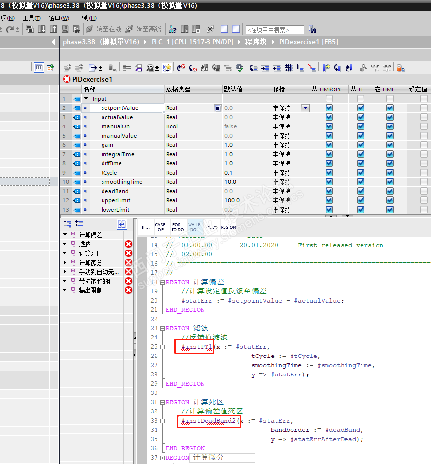Click the Go online (转至在线) button
Viewport: 431px width, 464px height.
(x=103, y=29)
